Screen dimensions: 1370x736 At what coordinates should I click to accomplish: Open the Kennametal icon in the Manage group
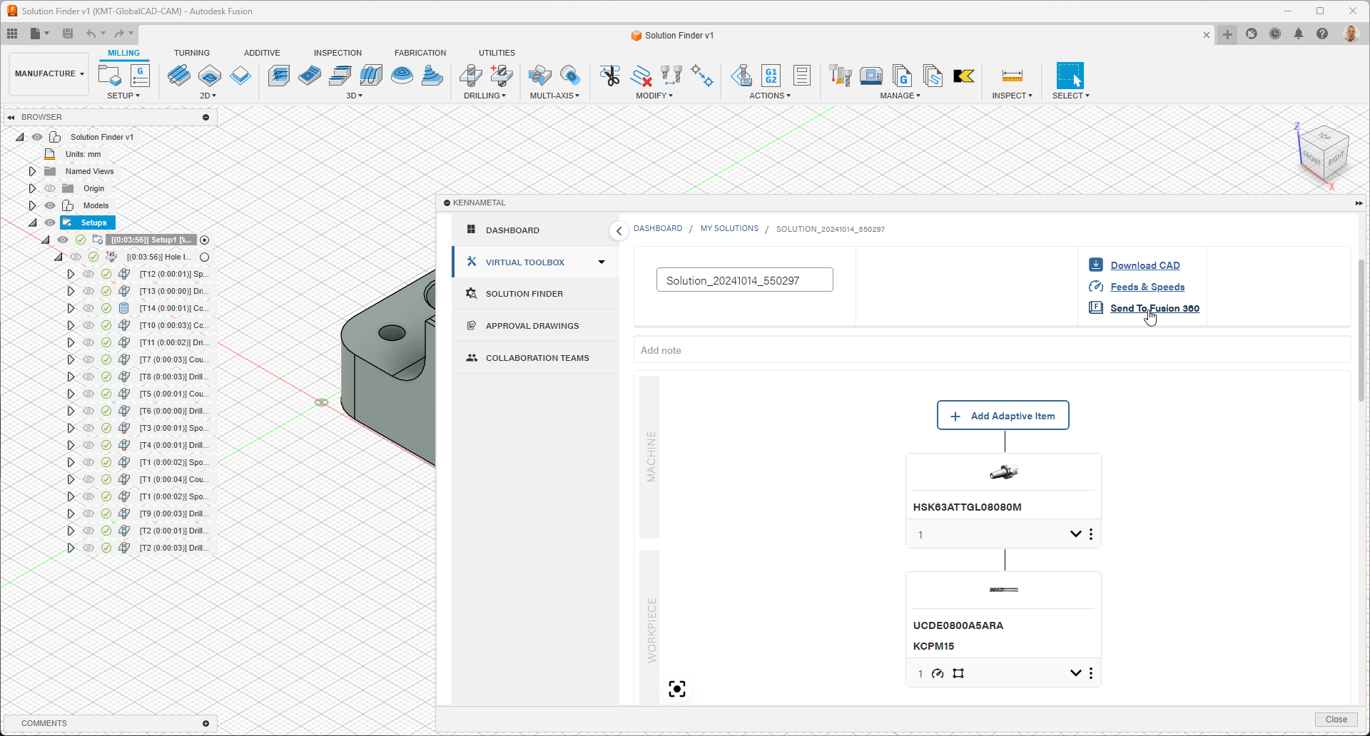(x=963, y=76)
